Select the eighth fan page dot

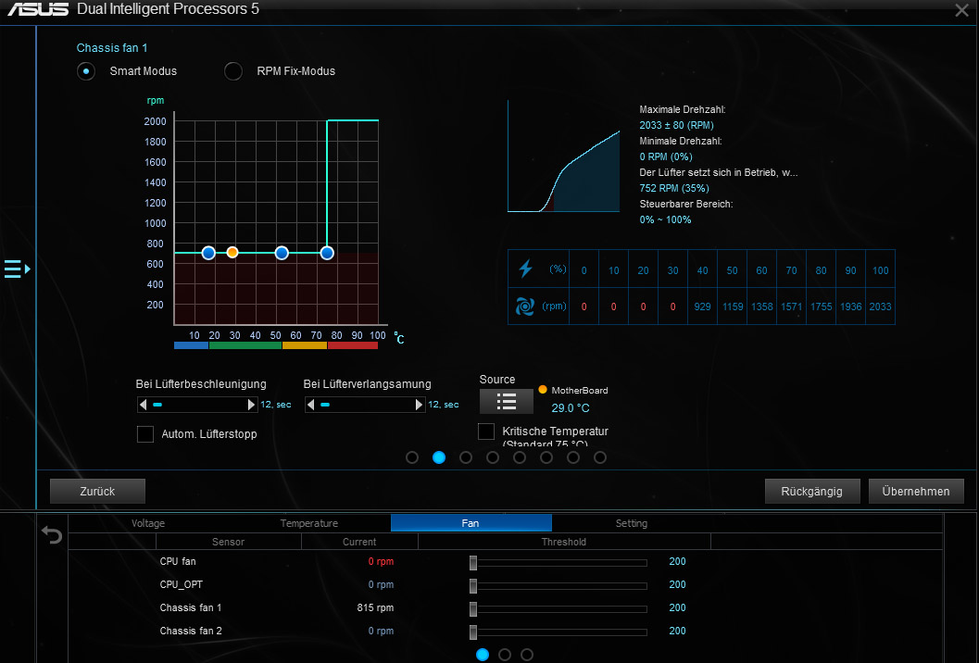pos(600,457)
